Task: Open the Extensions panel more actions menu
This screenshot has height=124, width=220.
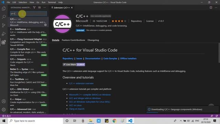Action: tap(44, 8)
